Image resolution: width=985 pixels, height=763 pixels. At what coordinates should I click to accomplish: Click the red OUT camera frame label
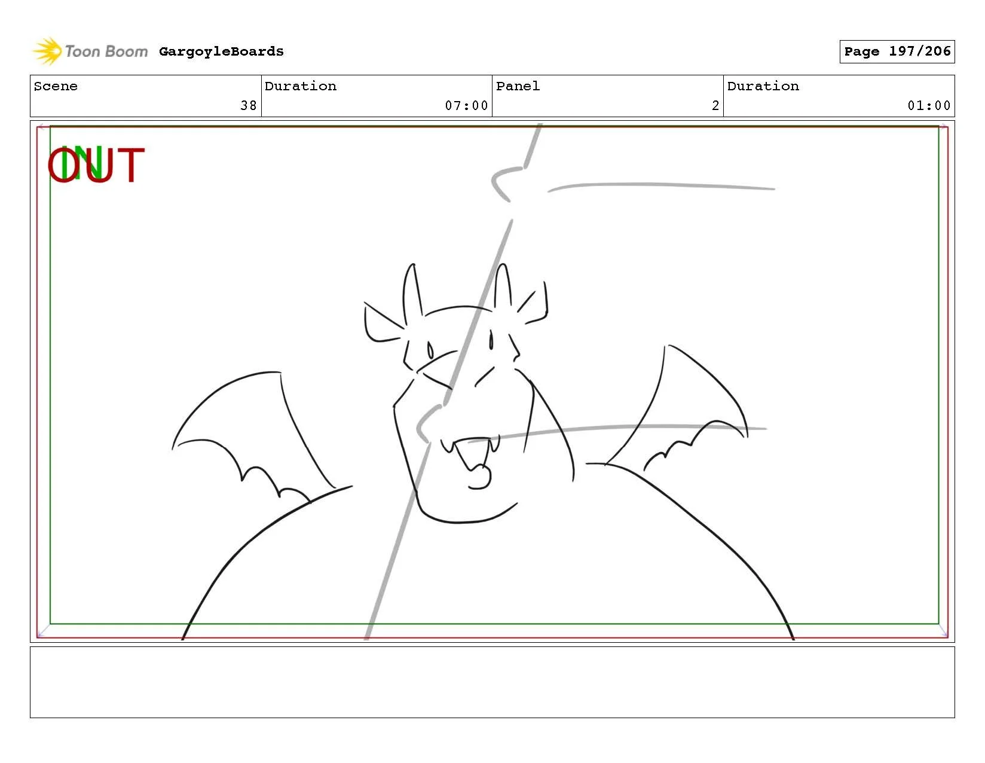(96, 165)
